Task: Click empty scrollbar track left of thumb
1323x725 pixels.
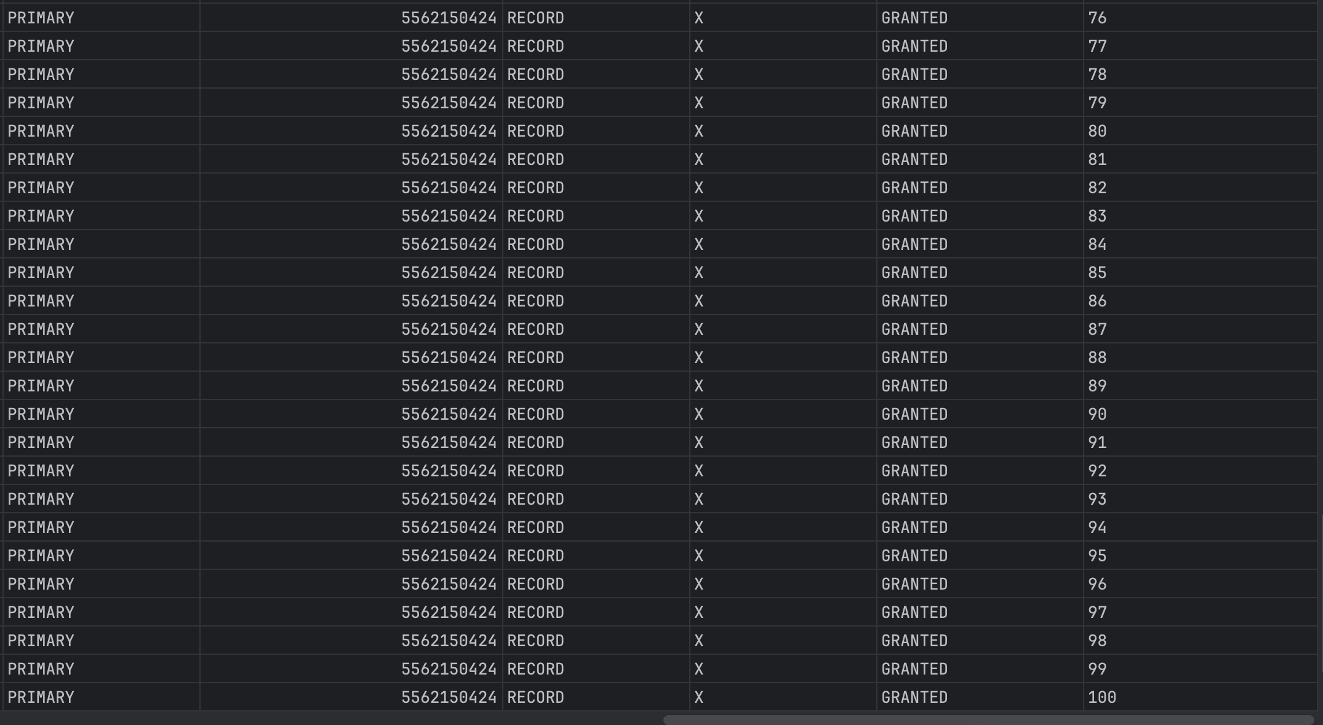Action: tap(332, 719)
